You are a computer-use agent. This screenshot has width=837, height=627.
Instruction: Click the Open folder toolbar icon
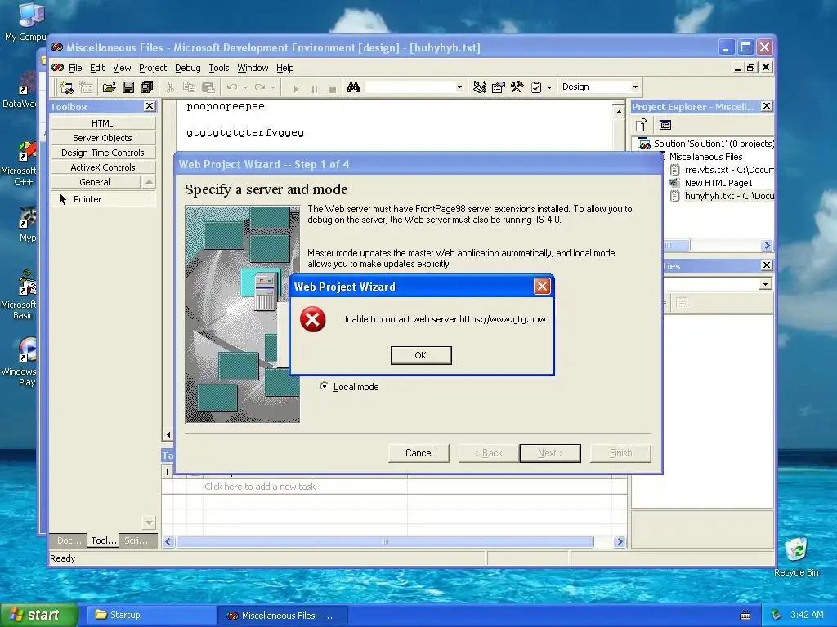pyautogui.click(x=109, y=87)
